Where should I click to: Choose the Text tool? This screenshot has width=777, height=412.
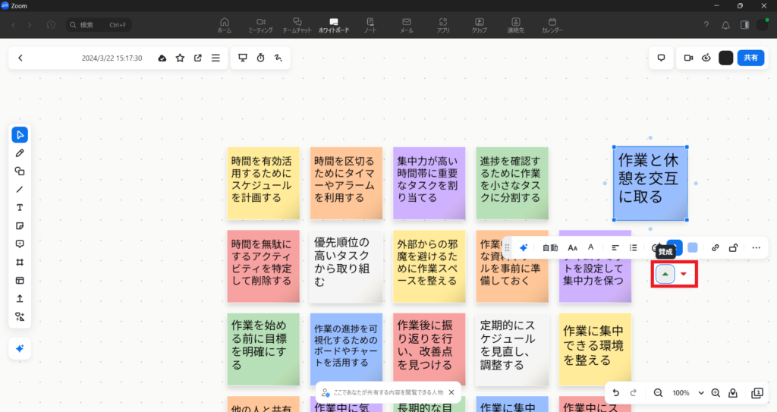click(20, 207)
